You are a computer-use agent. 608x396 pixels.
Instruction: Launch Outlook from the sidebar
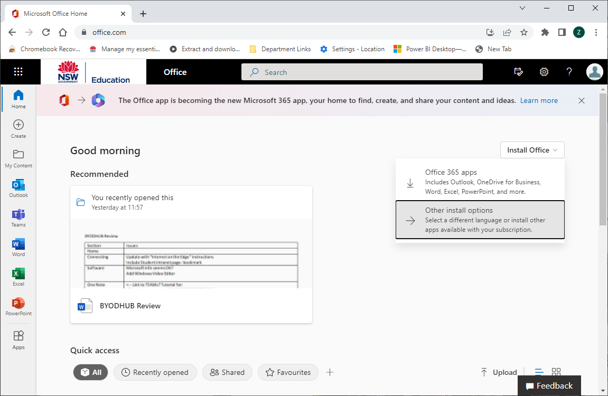[18, 188]
